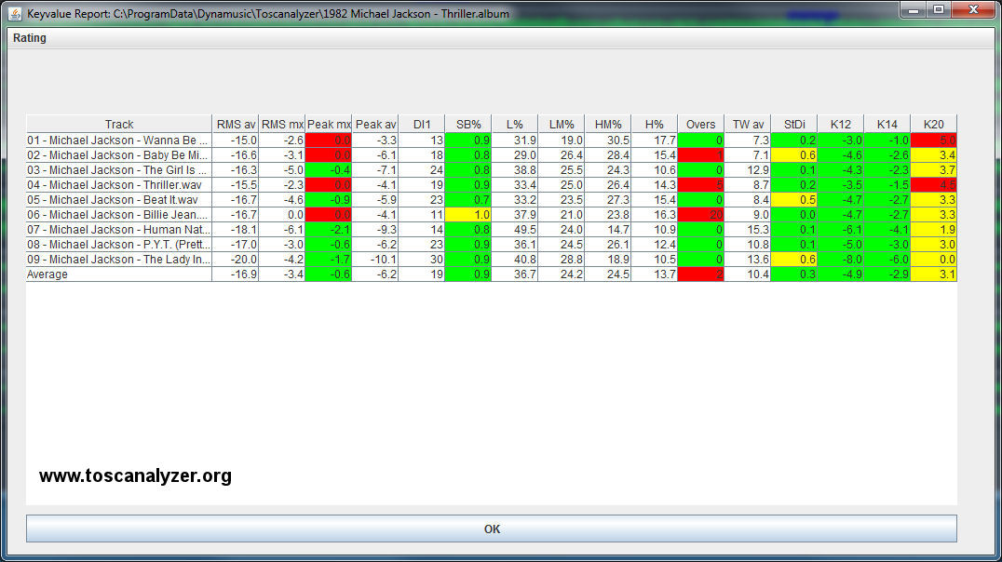The image size is (1002, 562).
Task: Click Peak av value -9.3 for Human Nat
Action: (x=375, y=230)
